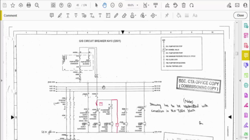
Task: Zoom out with the minus button
Action: 112,5
